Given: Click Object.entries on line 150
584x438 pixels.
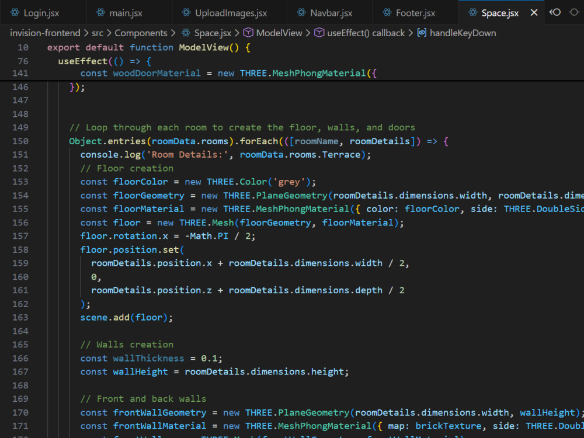Looking at the screenshot, I should 107,141.
